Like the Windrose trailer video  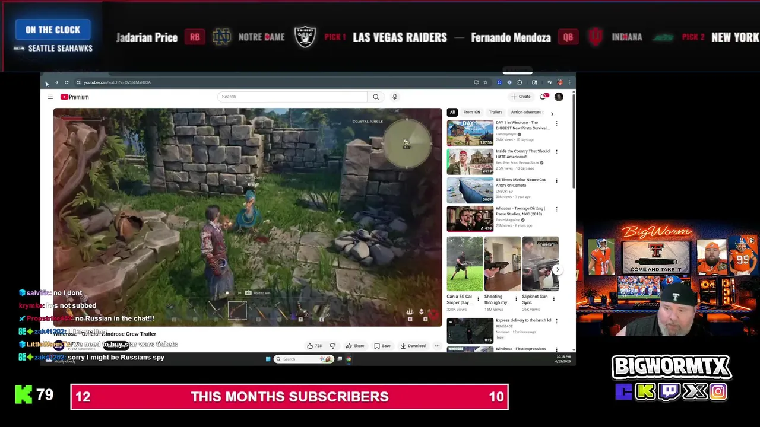(313, 346)
